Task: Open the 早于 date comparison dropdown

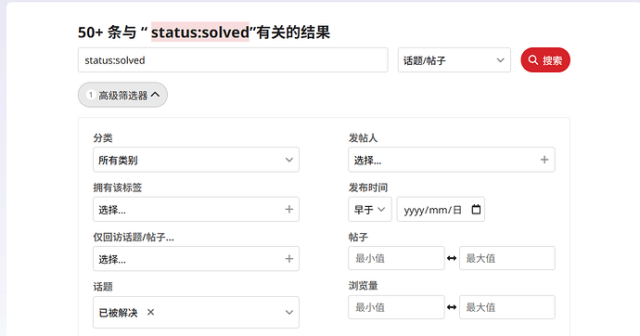Action: [370, 210]
